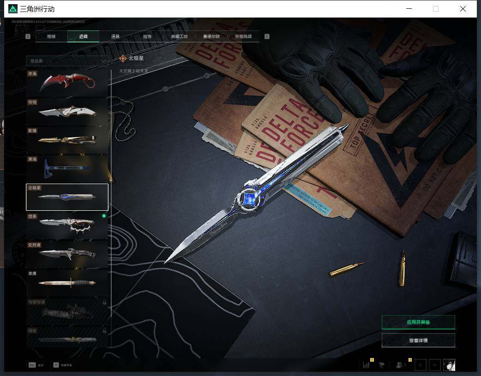The height and width of the screenshot is (376, 481).
Task: Open the 挂饰 charms tab
Action: pyautogui.click(x=147, y=36)
